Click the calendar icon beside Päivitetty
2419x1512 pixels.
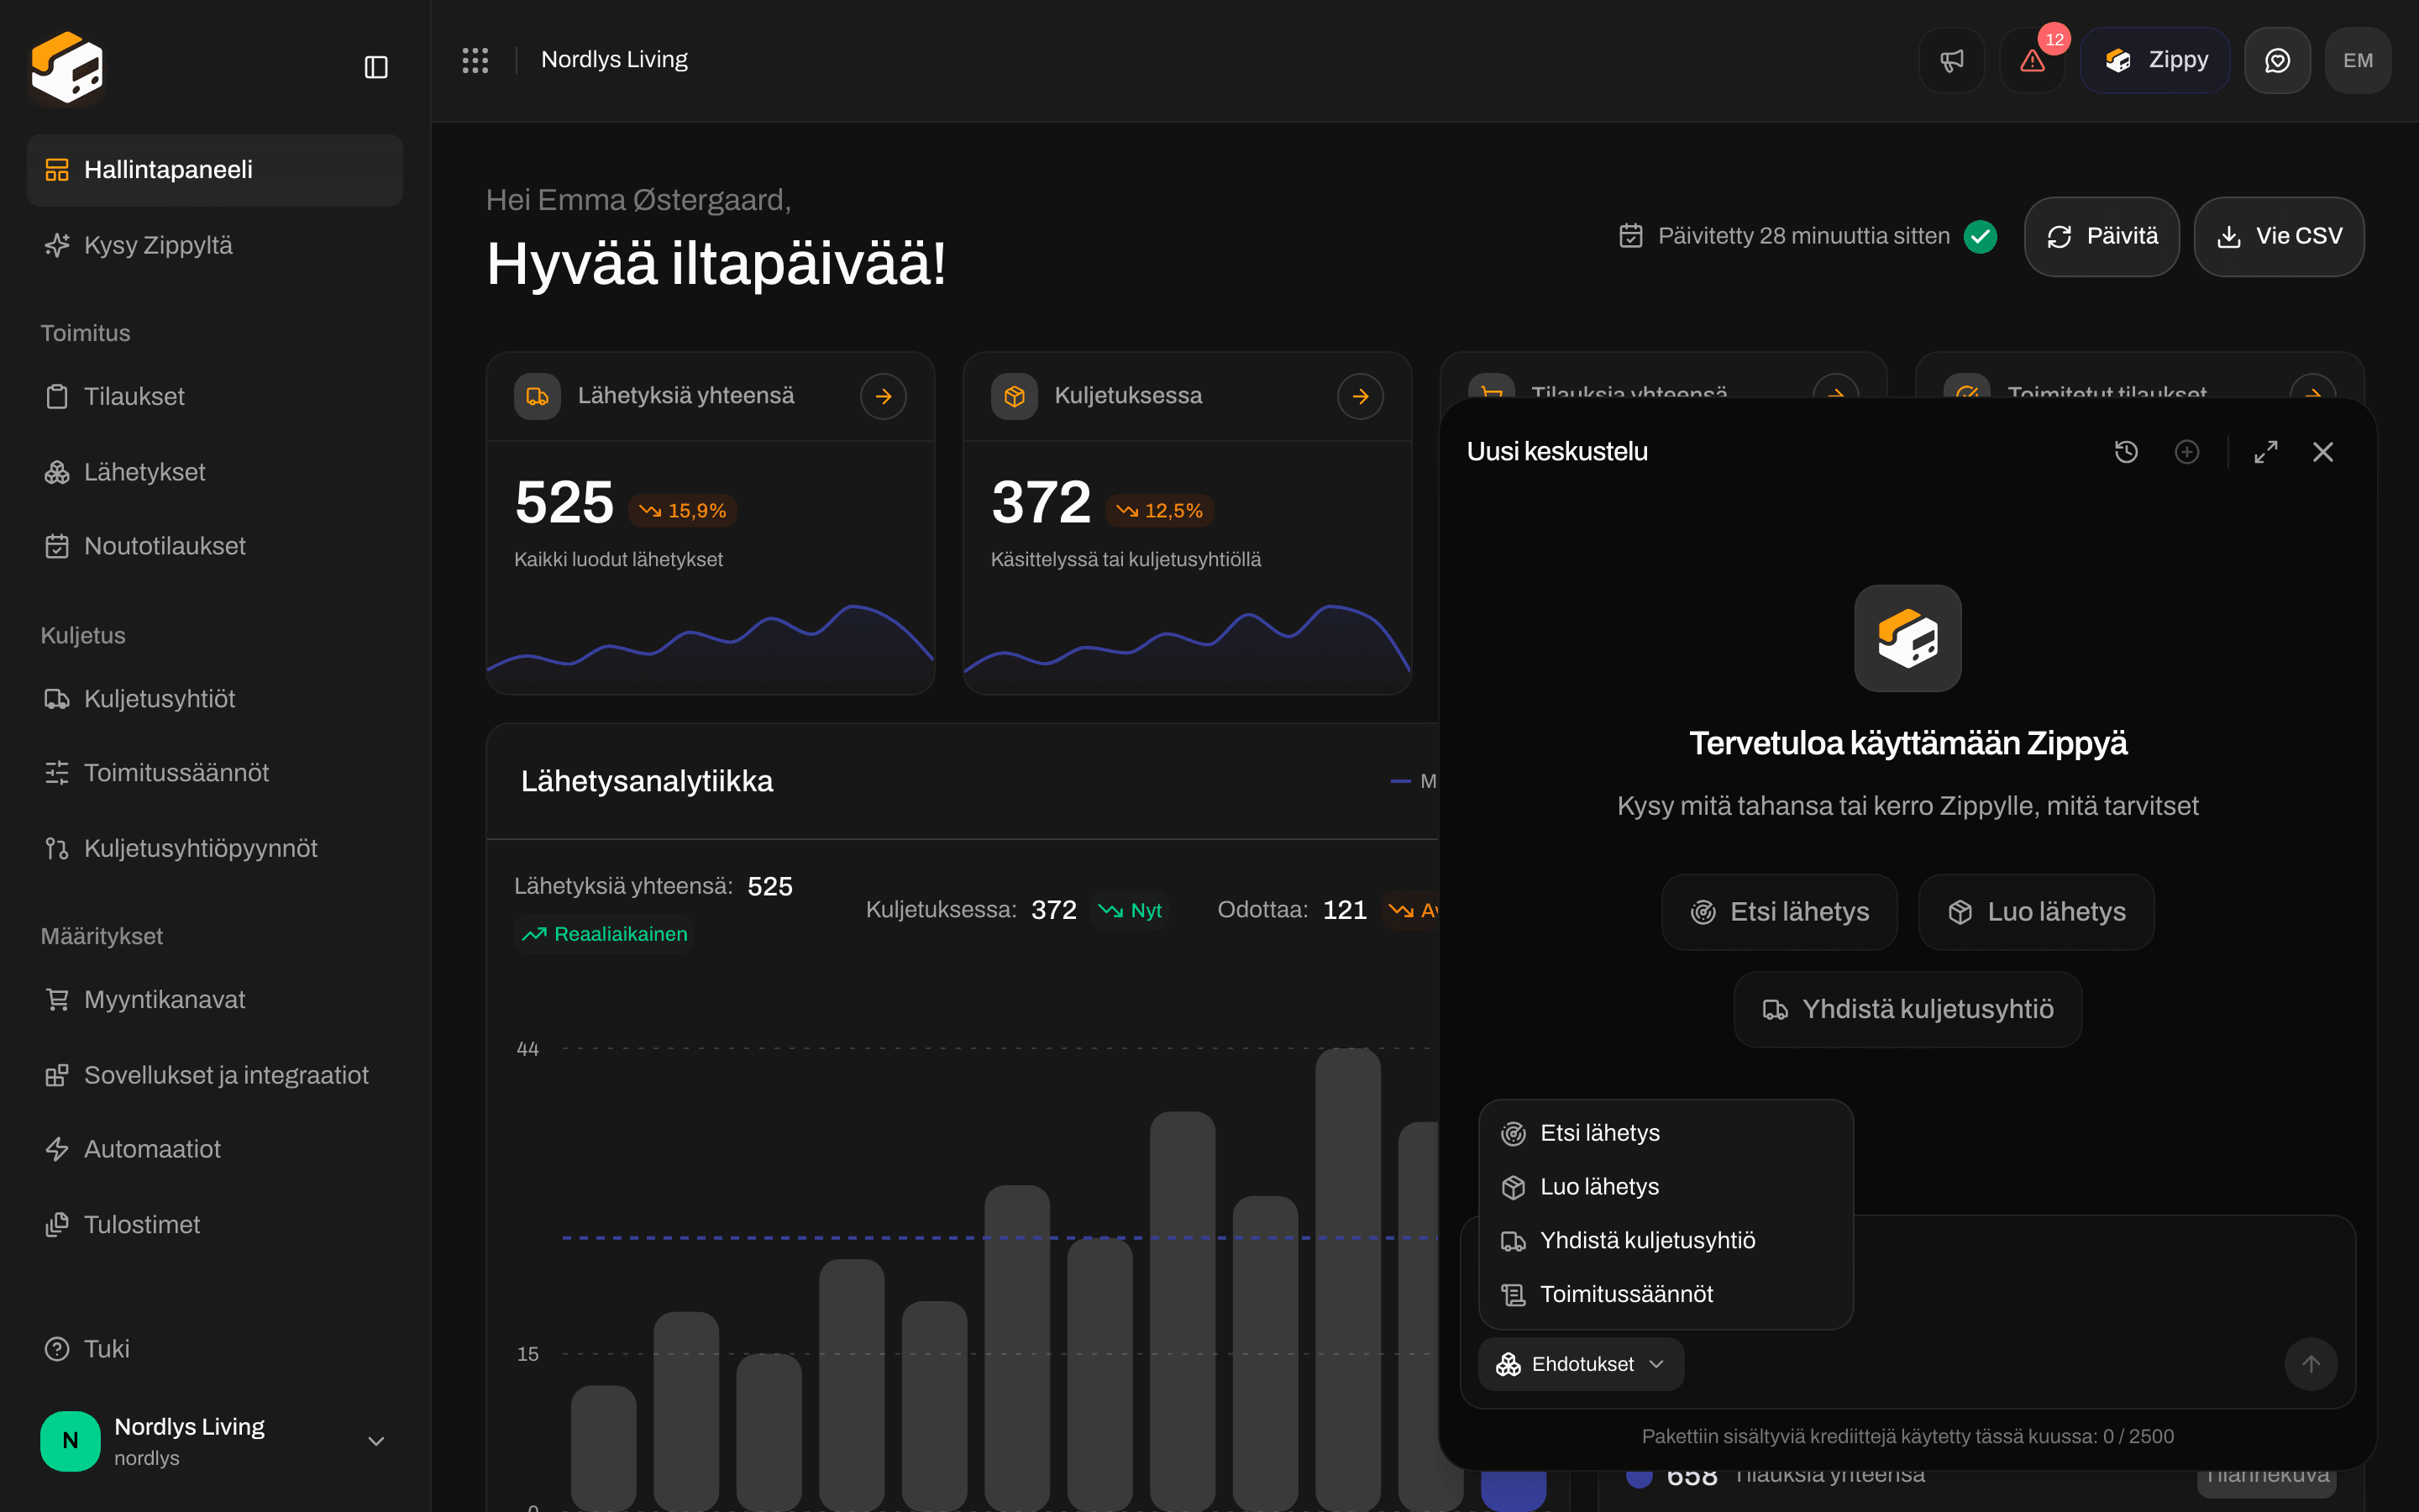click(1630, 236)
